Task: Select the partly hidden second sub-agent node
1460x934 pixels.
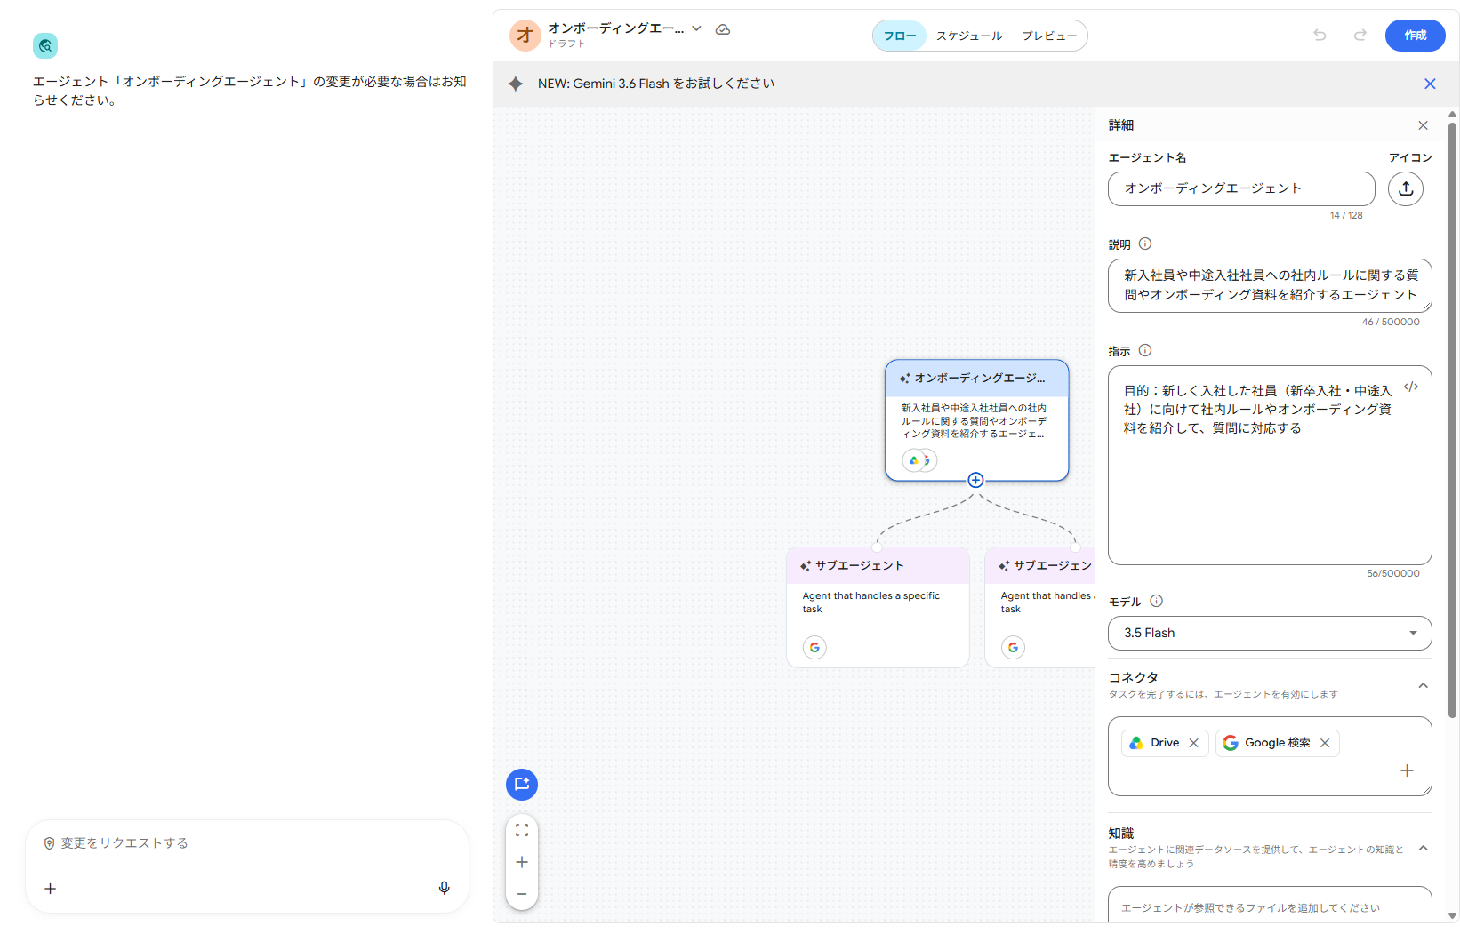Action: [1040, 607]
